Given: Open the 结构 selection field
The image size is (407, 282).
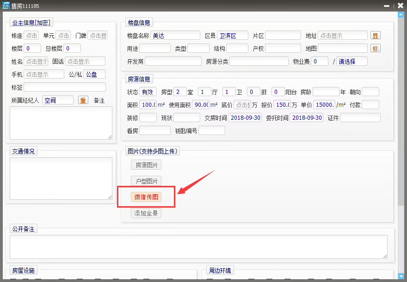Looking at the screenshot, I should tap(237, 49).
